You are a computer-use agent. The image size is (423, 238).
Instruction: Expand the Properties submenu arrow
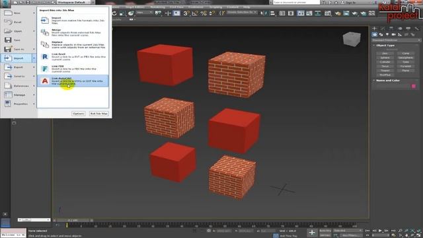coord(34,104)
